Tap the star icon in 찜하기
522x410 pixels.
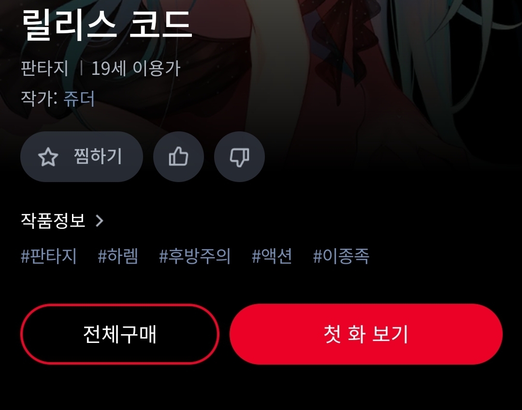coord(48,156)
